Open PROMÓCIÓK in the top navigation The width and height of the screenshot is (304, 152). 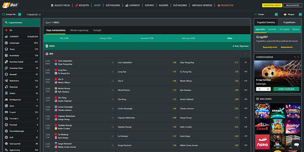point(225,5)
